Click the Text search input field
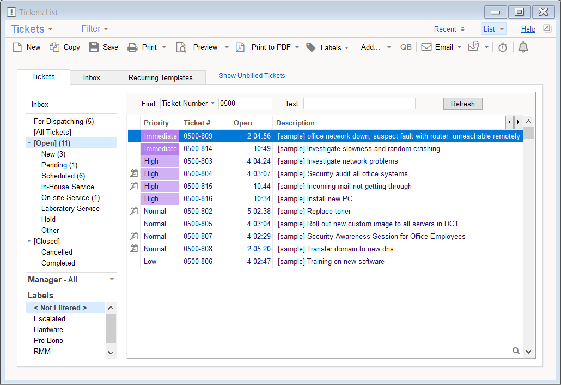Image resolution: width=561 pixels, height=385 pixels. point(359,104)
